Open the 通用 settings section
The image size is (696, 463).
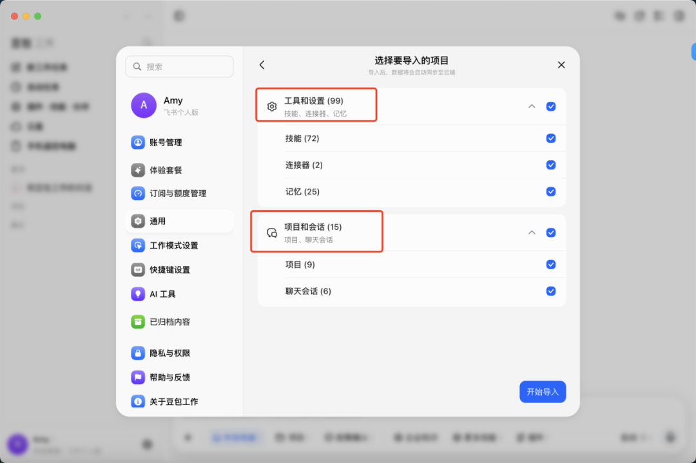(x=179, y=221)
